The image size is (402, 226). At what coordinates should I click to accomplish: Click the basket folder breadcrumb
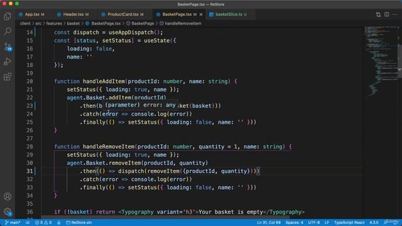(x=73, y=23)
